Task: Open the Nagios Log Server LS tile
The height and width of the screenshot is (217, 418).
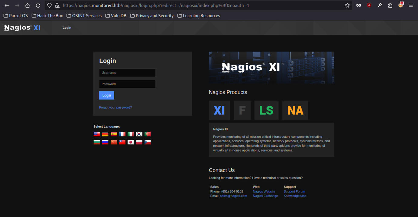Action: [x=266, y=110]
